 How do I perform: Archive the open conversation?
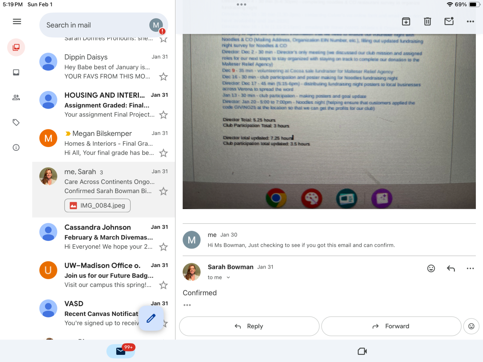coord(406,21)
